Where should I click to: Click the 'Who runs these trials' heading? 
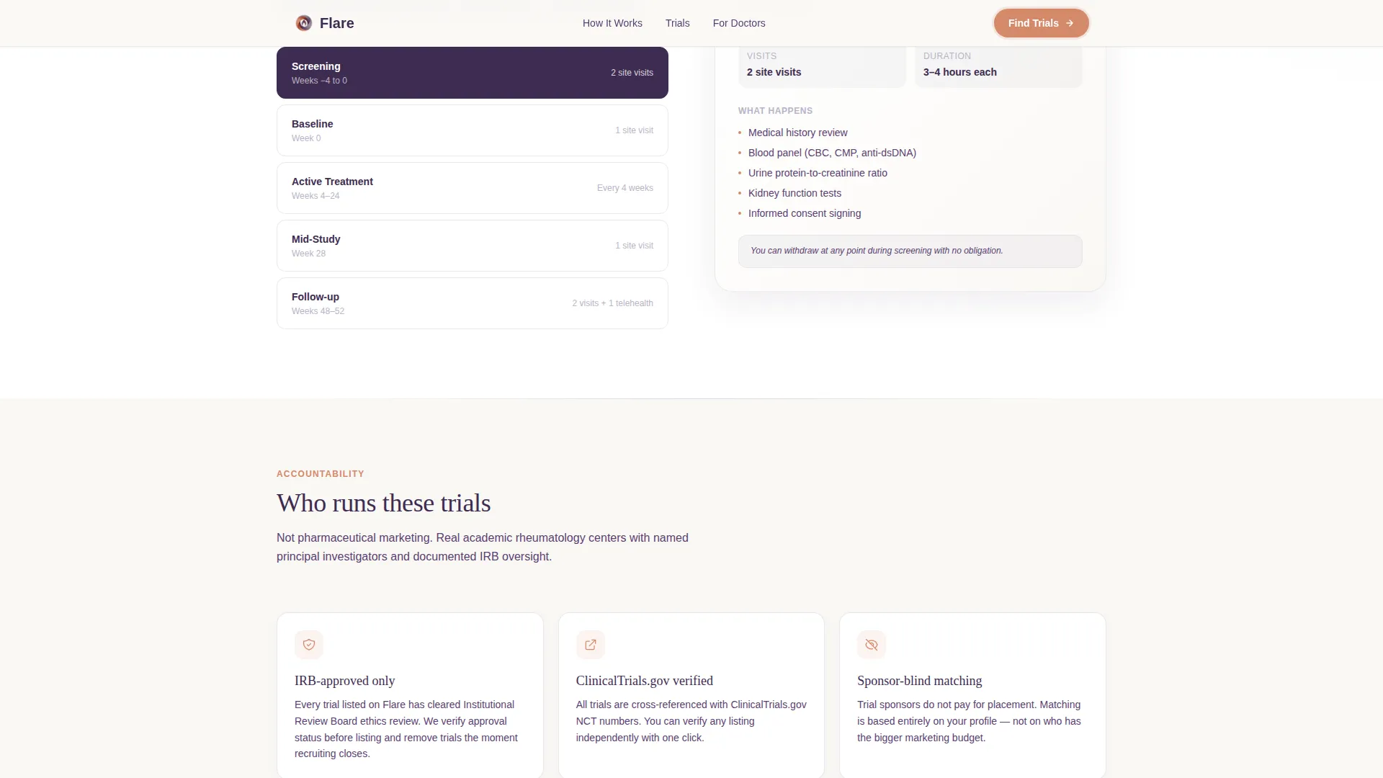(383, 503)
